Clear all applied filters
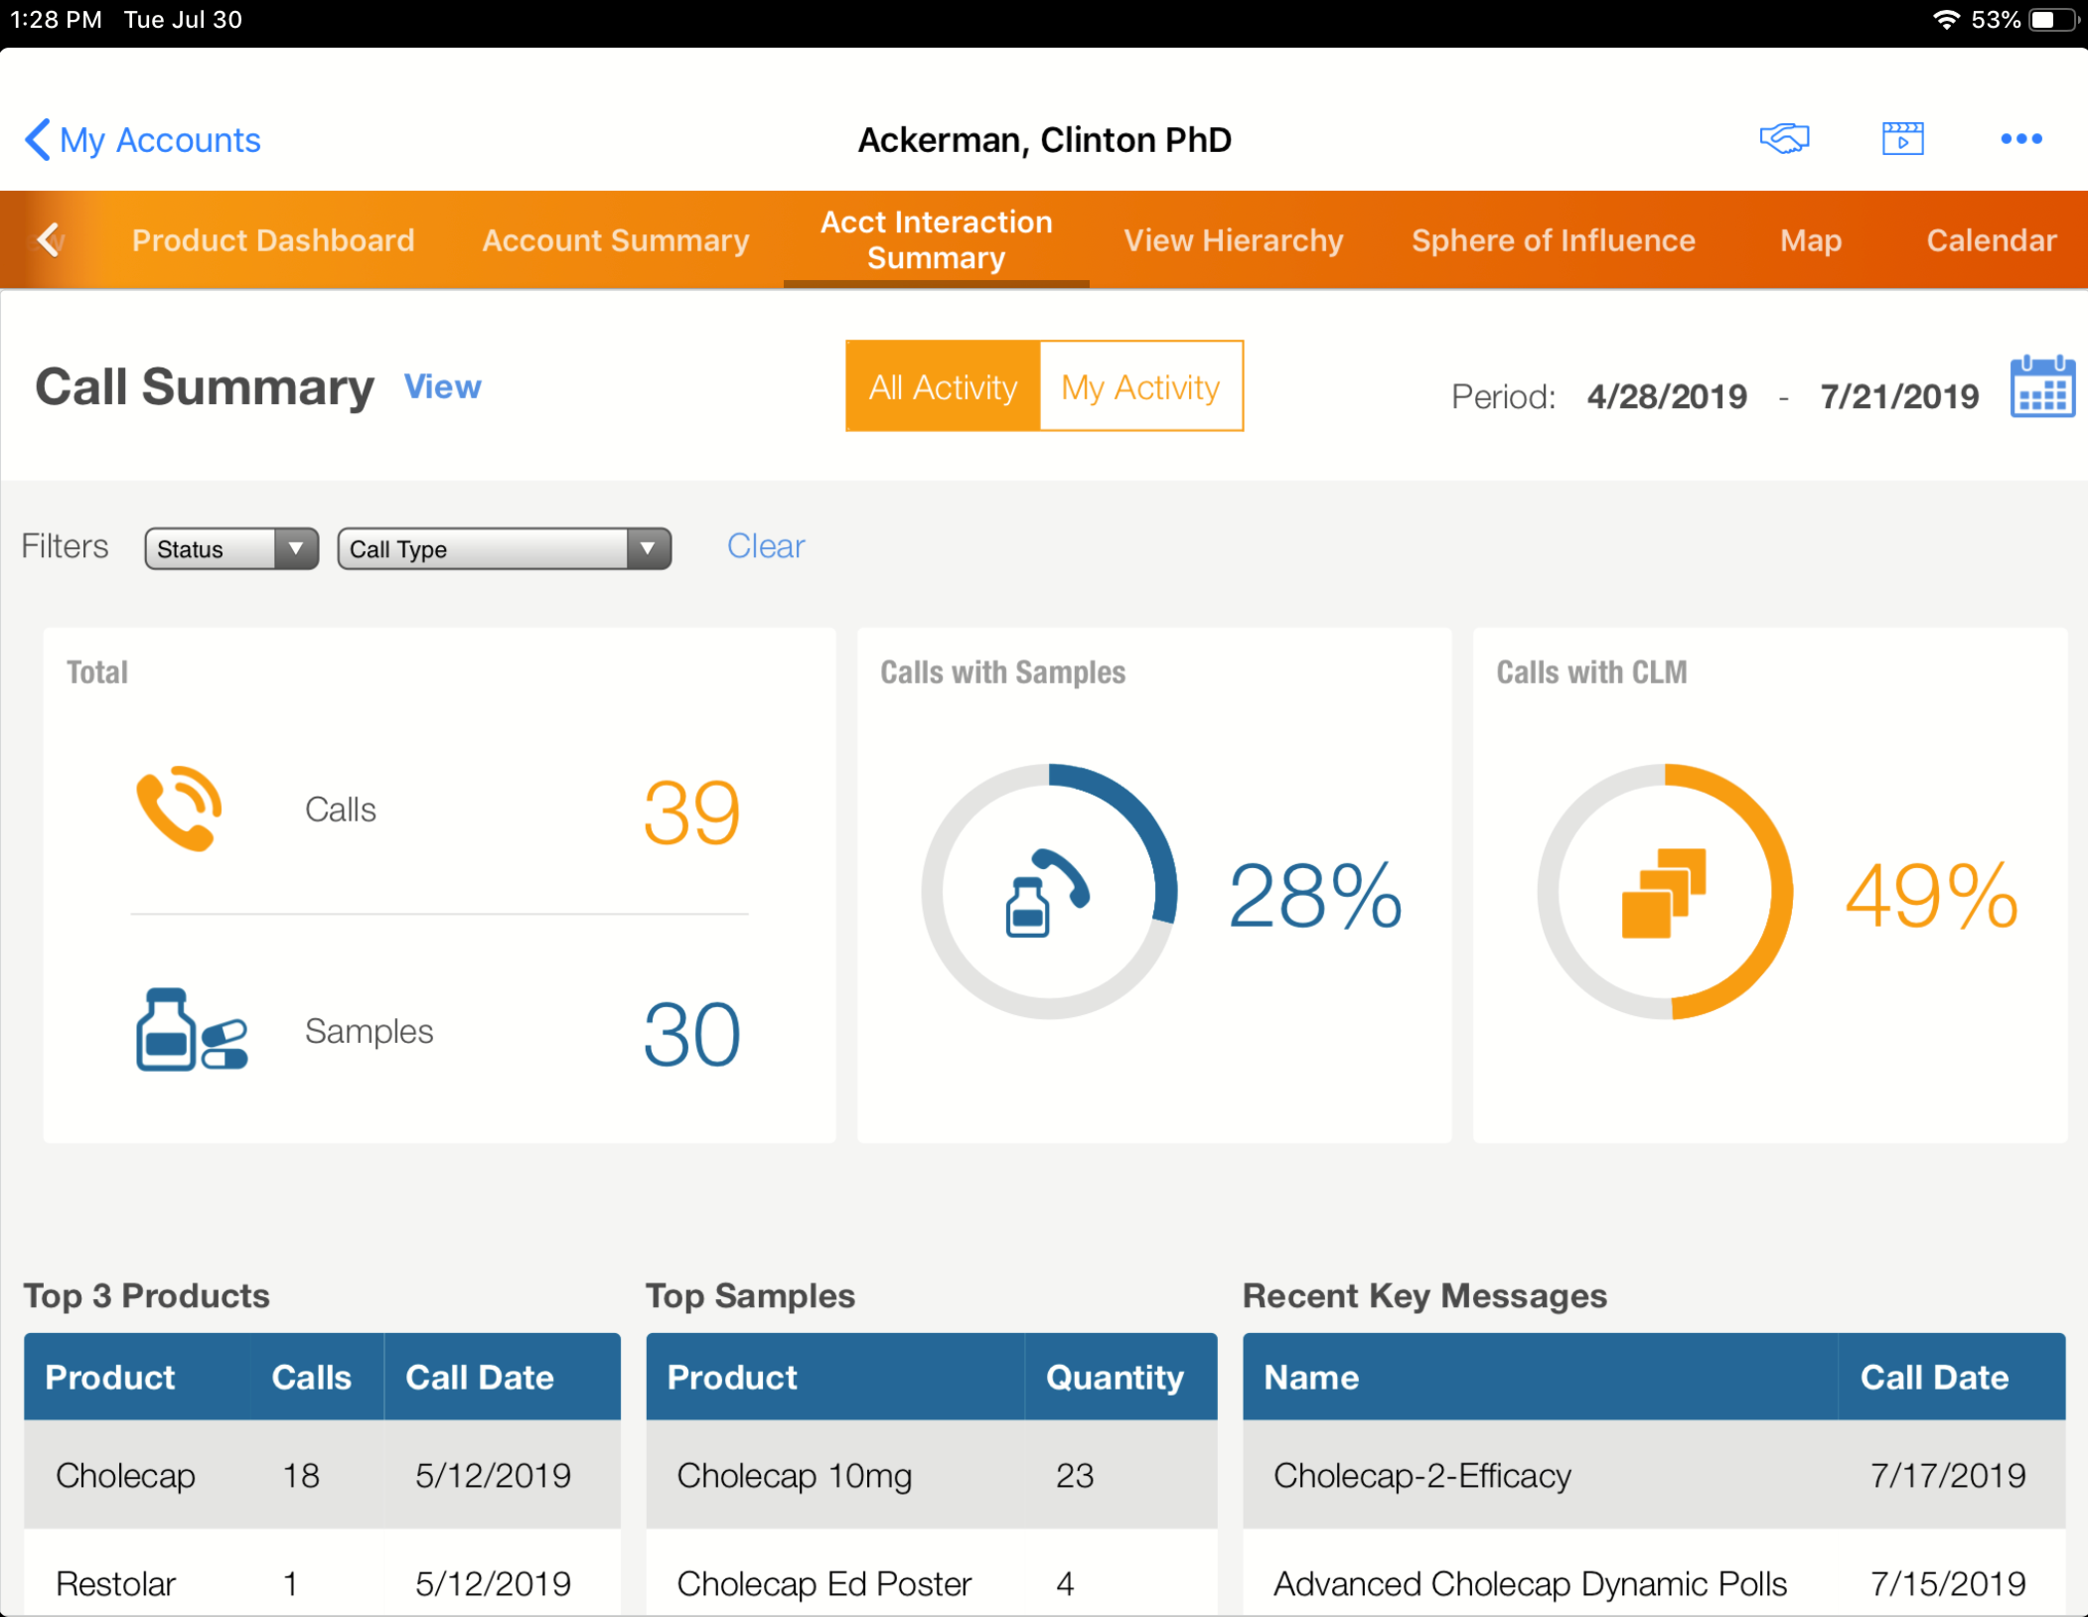Viewport: 2088px width, 1617px height. point(765,545)
